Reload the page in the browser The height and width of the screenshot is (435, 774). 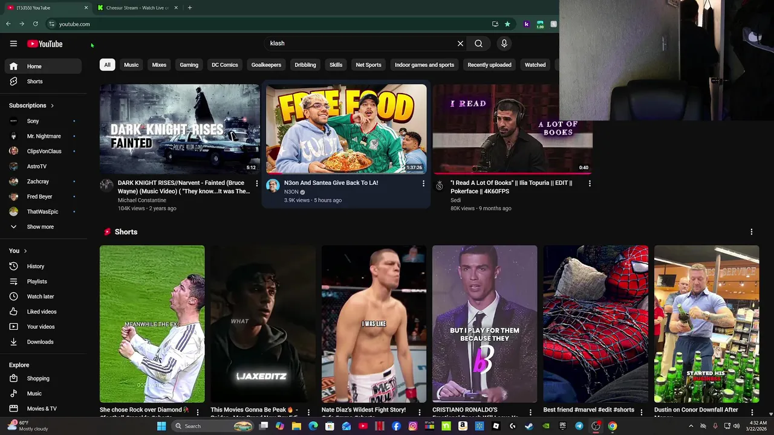(x=35, y=24)
